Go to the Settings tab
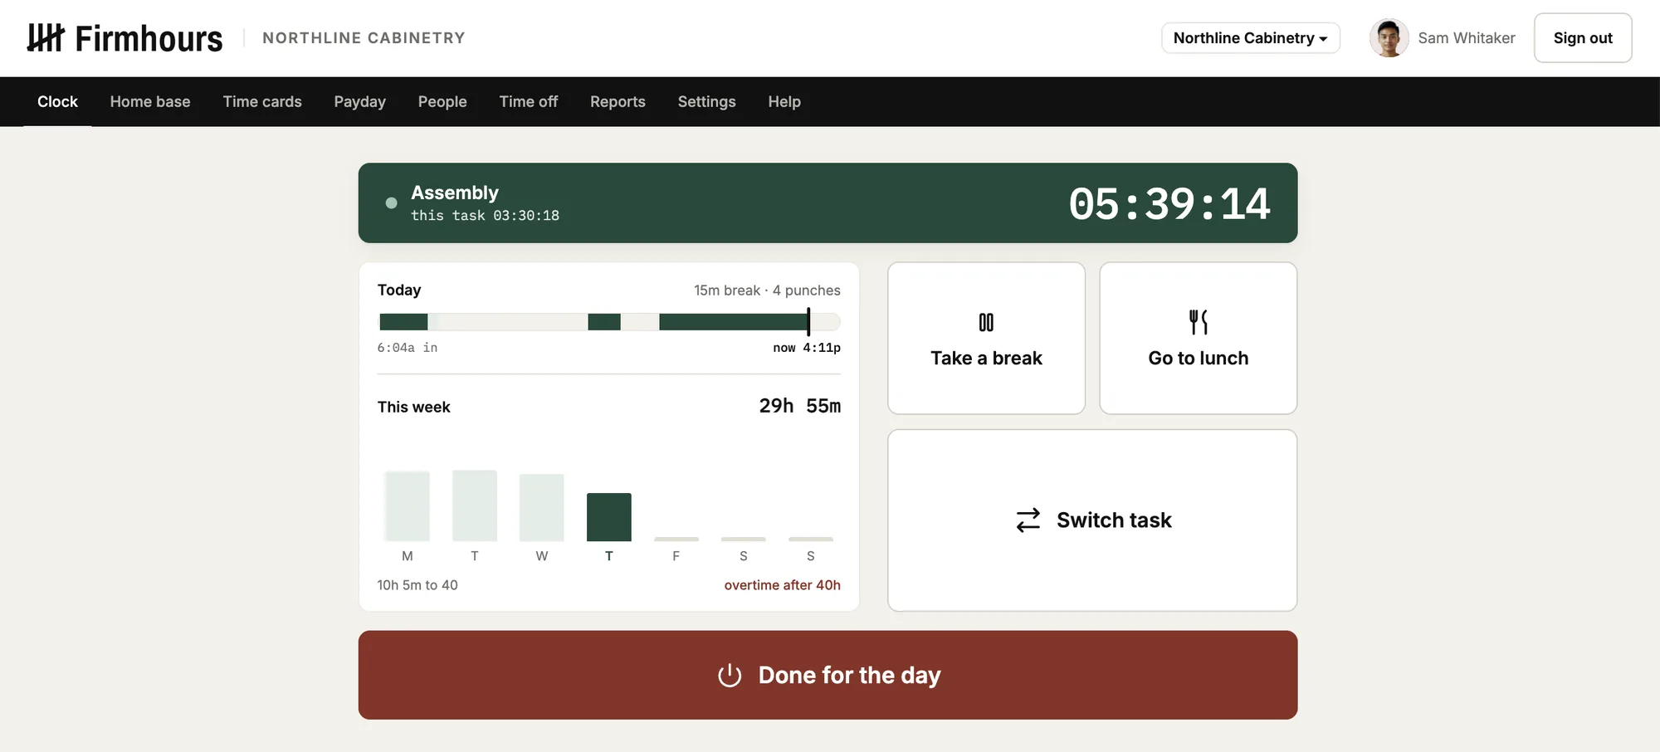Image resolution: width=1660 pixels, height=752 pixels. click(x=707, y=101)
